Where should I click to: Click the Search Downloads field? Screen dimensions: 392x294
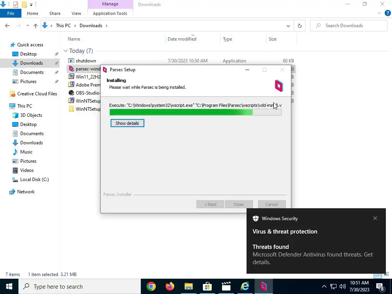(348, 26)
